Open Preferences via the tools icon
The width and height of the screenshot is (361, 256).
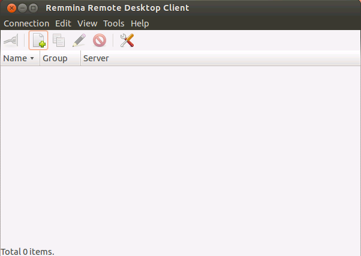pyautogui.click(x=127, y=40)
